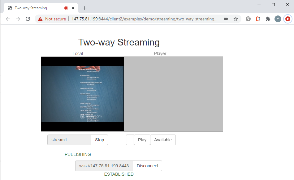This screenshot has width=294, height=180.
Task: Bookmark this page with the star icon
Action: (x=236, y=19)
